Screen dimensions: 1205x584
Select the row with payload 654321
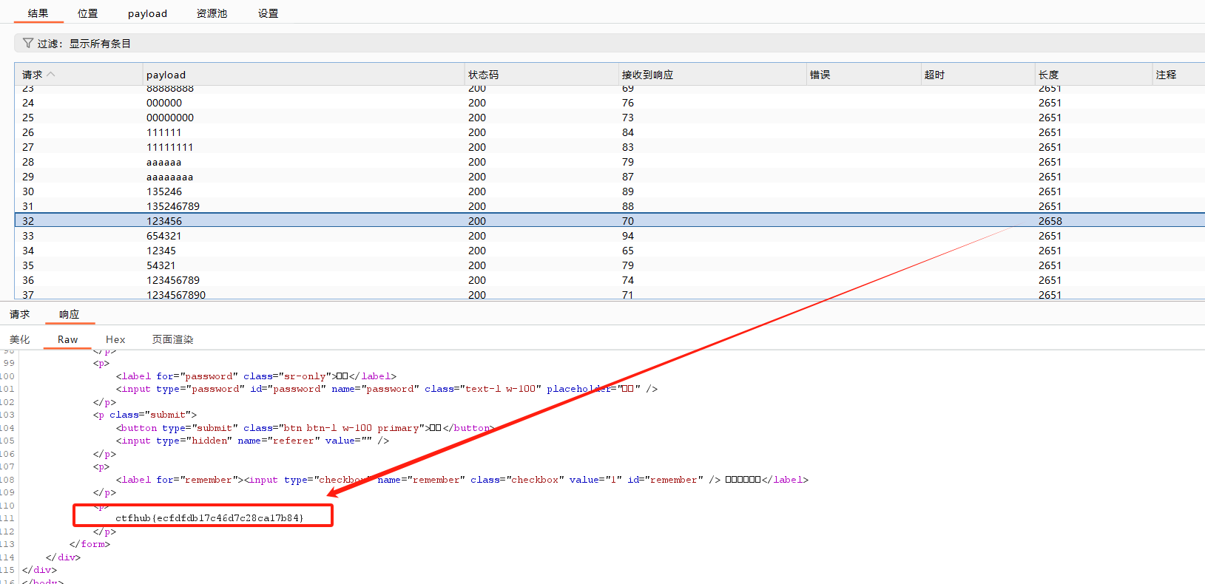tap(610, 236)
